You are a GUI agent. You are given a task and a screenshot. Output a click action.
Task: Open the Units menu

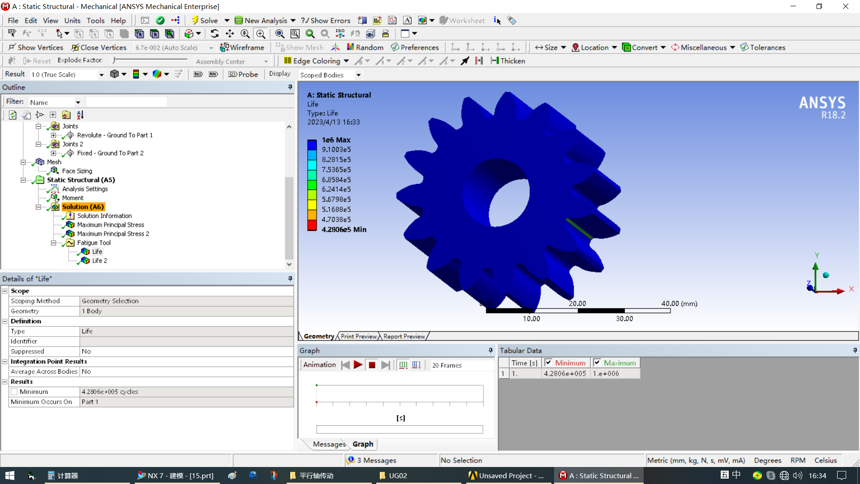pos(72,21)
